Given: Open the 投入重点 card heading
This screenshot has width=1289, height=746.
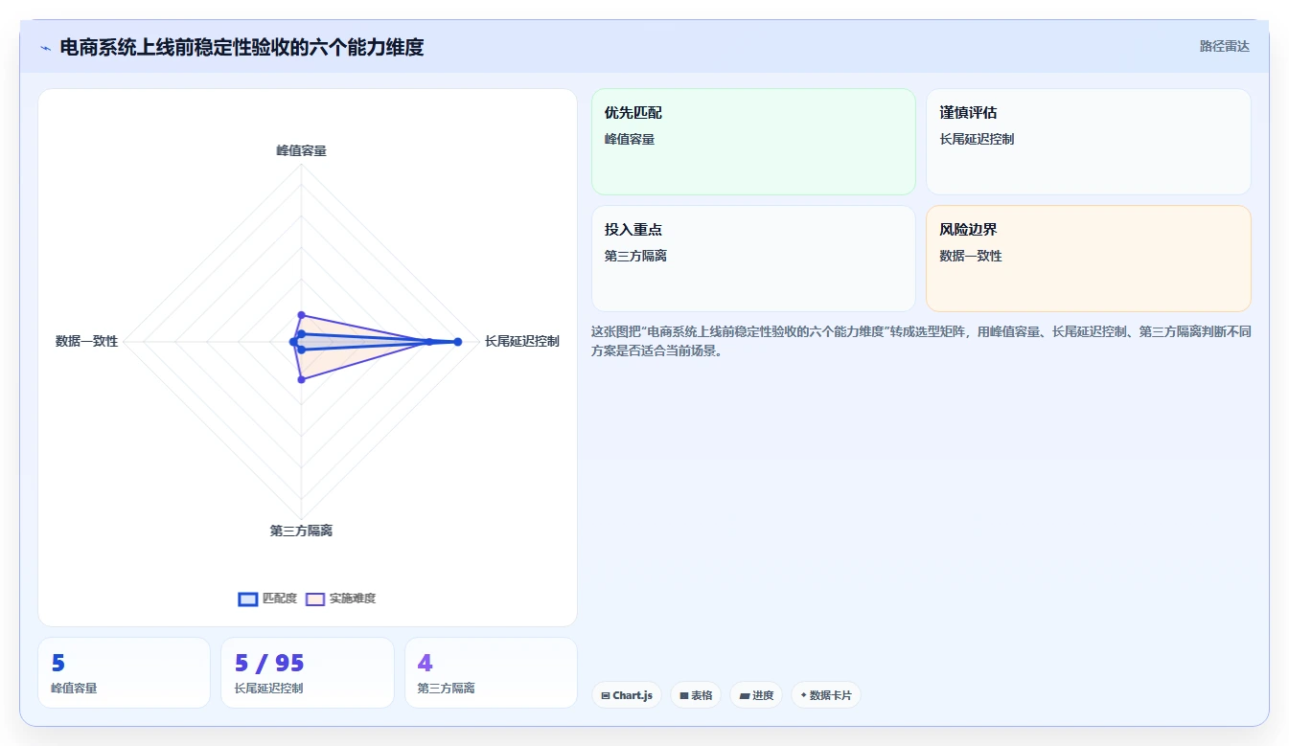Looking at the screenshot, I should [x=633, y=230].
